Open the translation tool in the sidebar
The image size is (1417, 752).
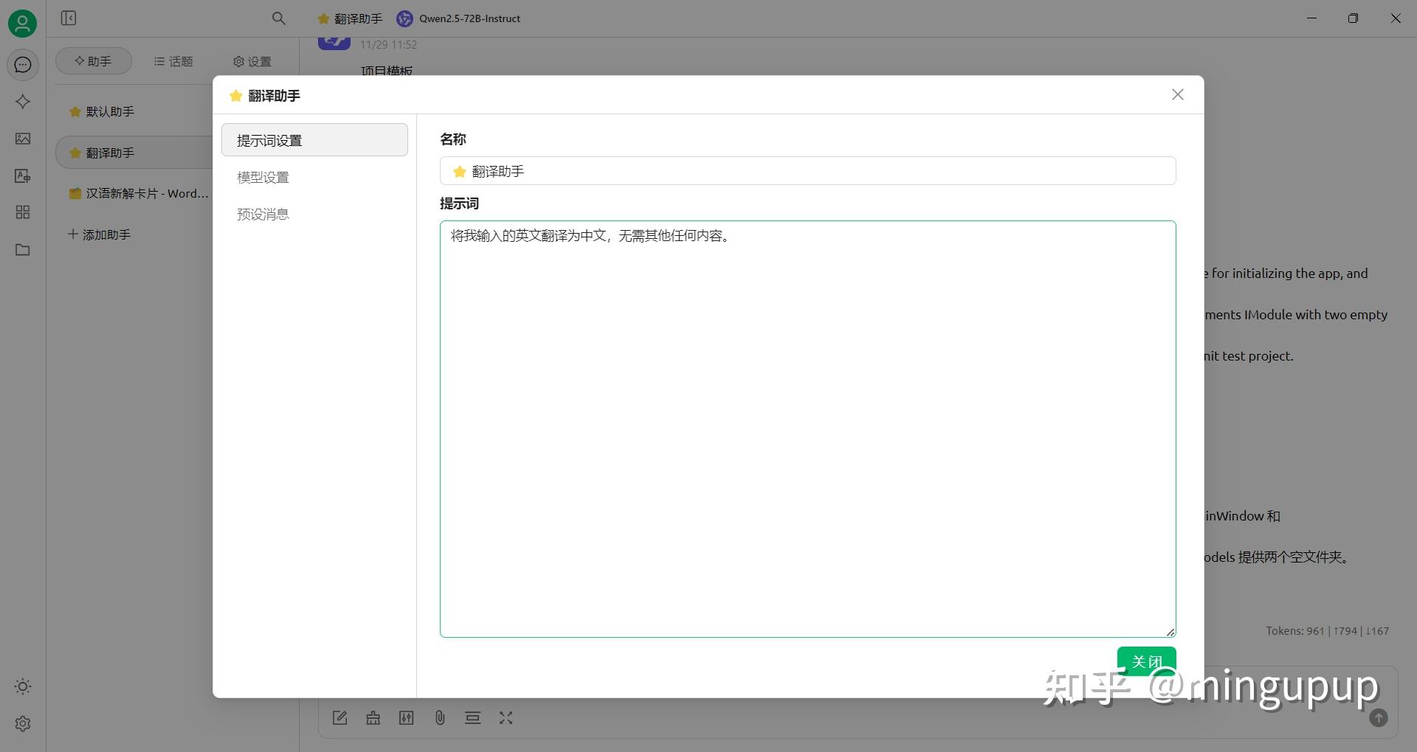pyautogui.click(x=23, y=176)
